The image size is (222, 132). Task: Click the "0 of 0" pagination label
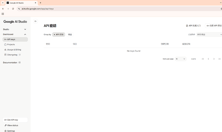point(193,59)
